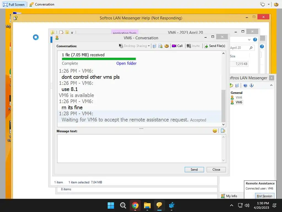Click the 'use 8.1' message

pyautogui.click(x=70, y=89)
